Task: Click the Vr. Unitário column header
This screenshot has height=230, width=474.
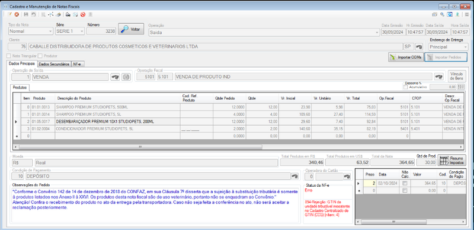Action: coord(328,98)
